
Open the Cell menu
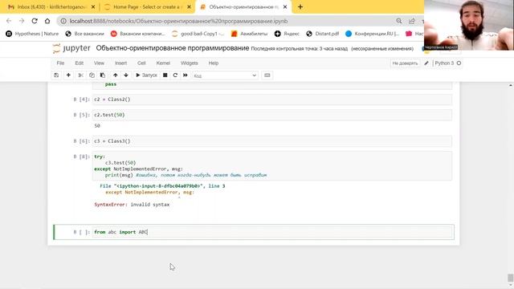click(x=141, y=63)
